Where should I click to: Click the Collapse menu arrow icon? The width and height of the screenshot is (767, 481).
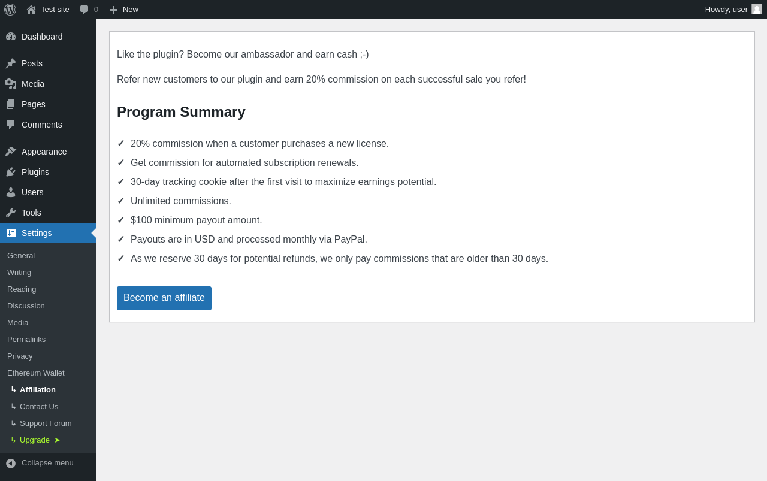[x=11, y=463]
